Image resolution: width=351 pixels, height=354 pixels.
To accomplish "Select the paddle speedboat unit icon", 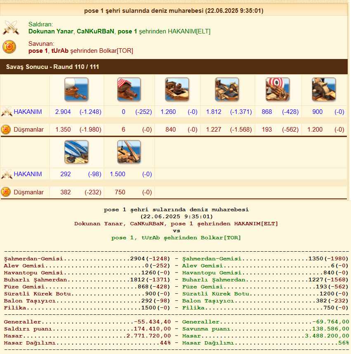I will point(324,90).
